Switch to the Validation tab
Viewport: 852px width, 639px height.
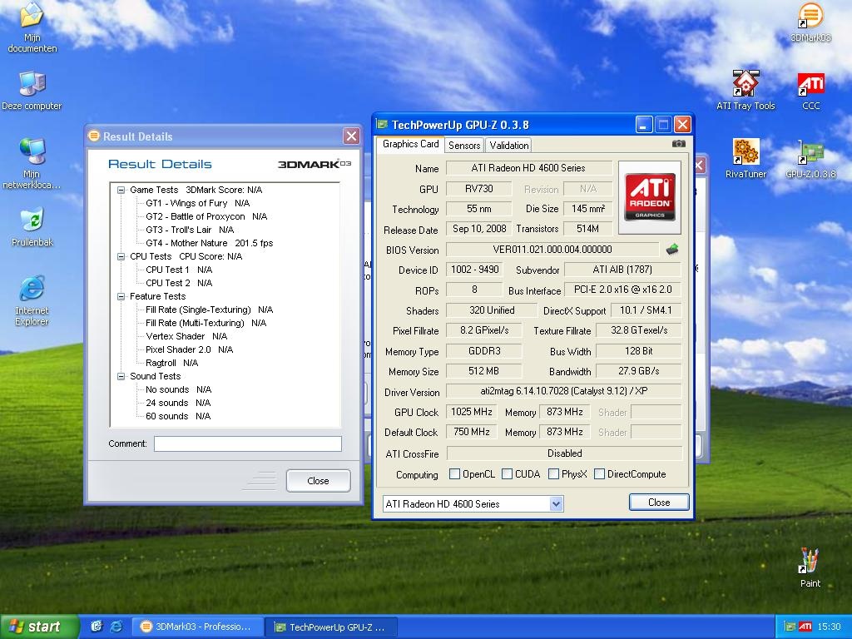pos(509,145)
